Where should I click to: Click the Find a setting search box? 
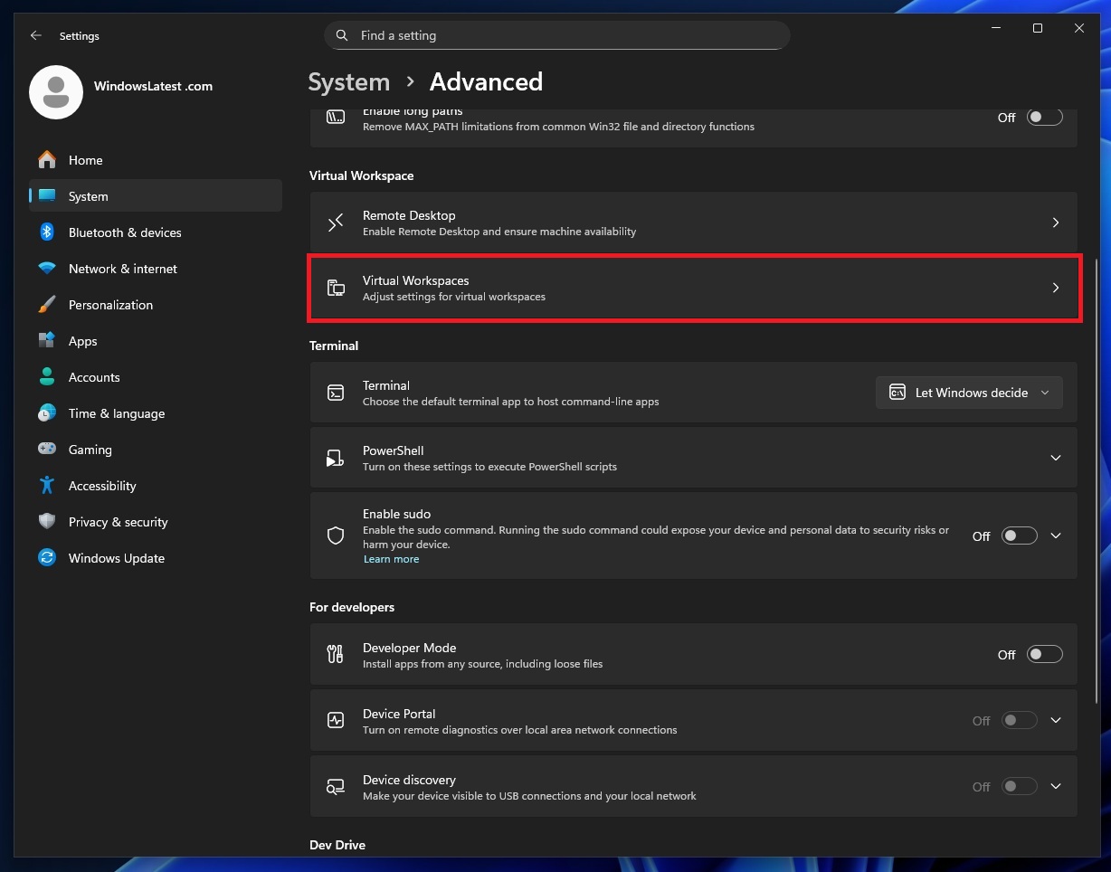557,35
